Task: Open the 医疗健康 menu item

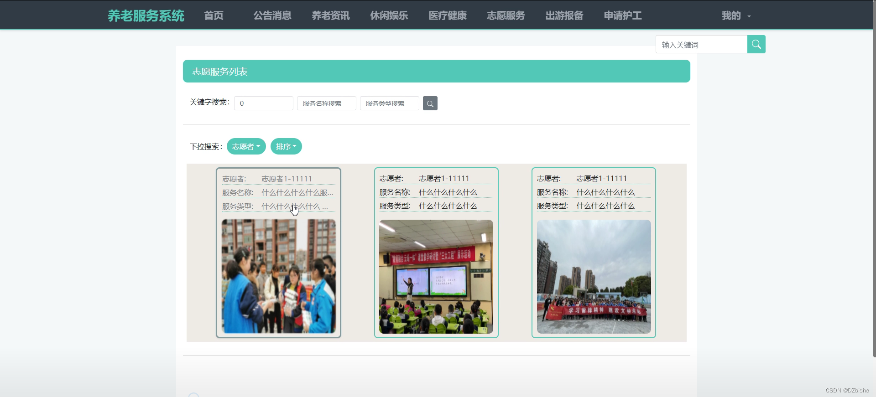Action: [448, 15]
